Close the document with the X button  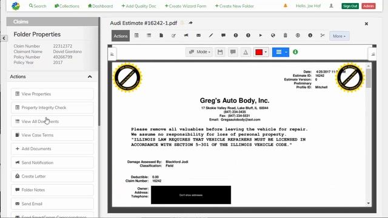[366, 24]
